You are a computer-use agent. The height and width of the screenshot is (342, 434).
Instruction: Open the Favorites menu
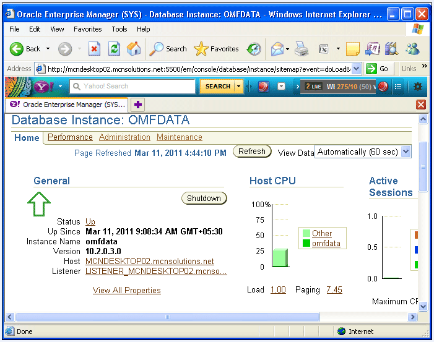point(87,29)
